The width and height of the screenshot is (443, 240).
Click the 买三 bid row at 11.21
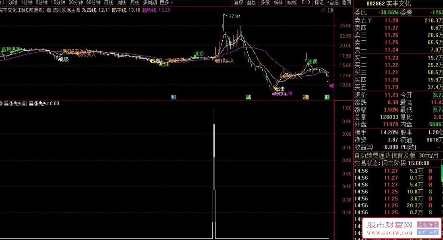coord(398,72)
